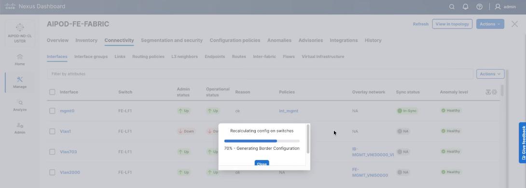Open Admin section in sidebar

(20, 128)
